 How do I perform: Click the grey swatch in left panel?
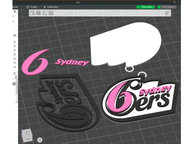point(14,84)
